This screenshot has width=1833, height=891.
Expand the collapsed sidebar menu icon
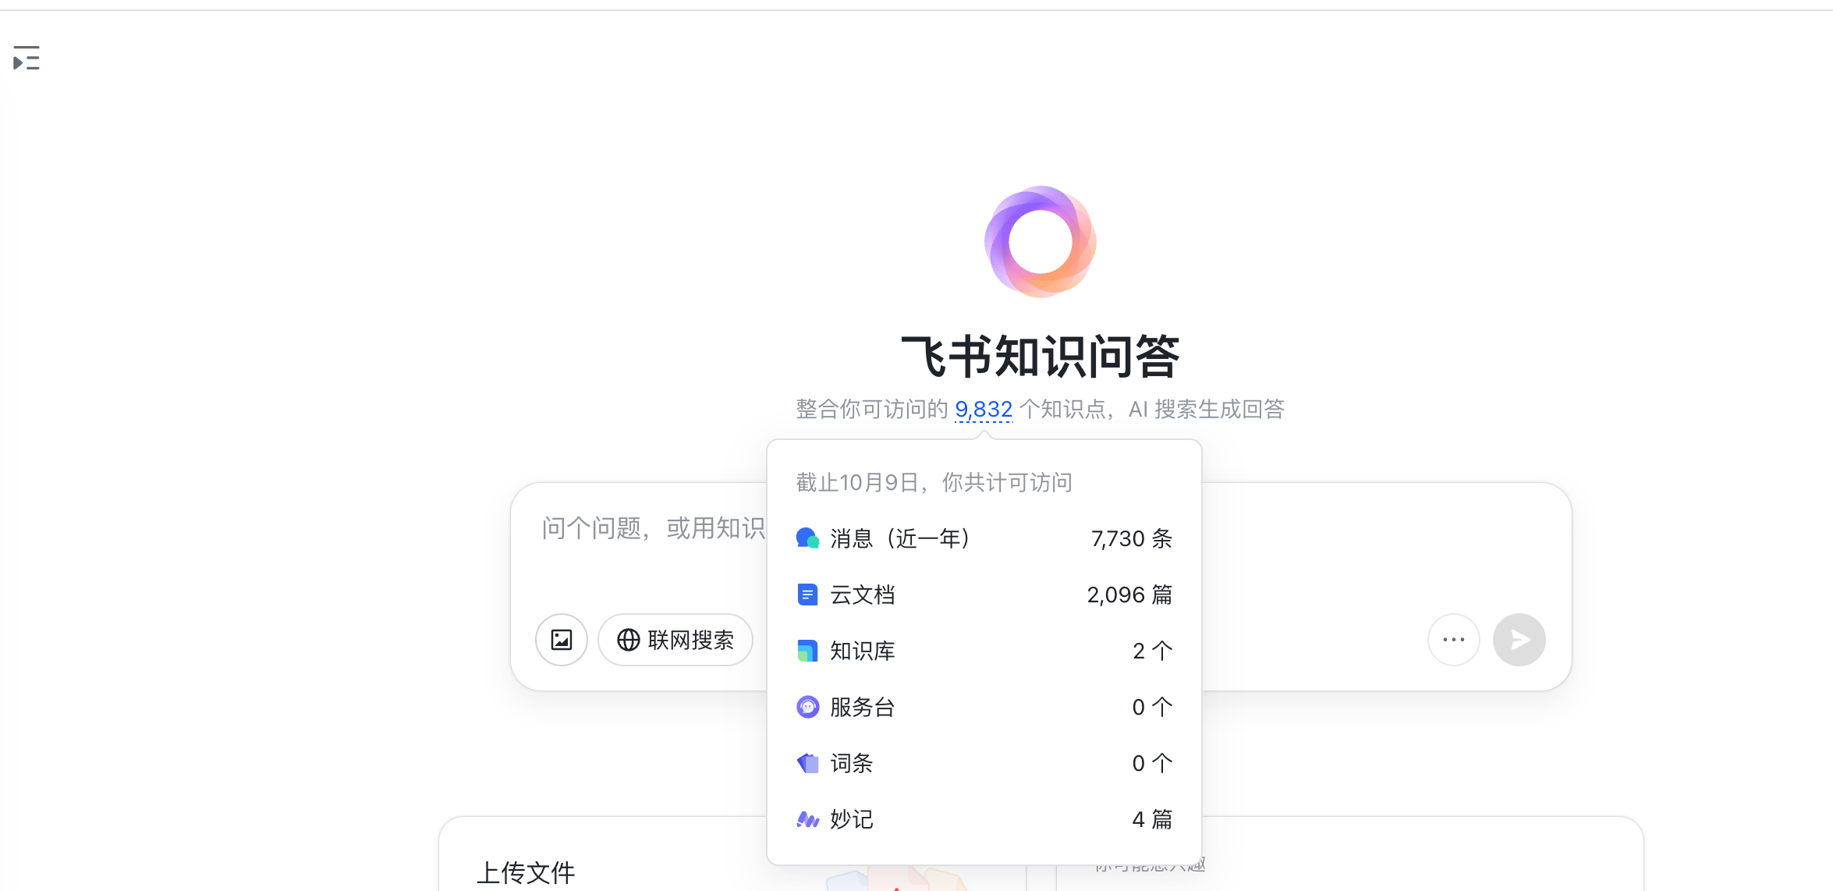[x=27, y=59]
